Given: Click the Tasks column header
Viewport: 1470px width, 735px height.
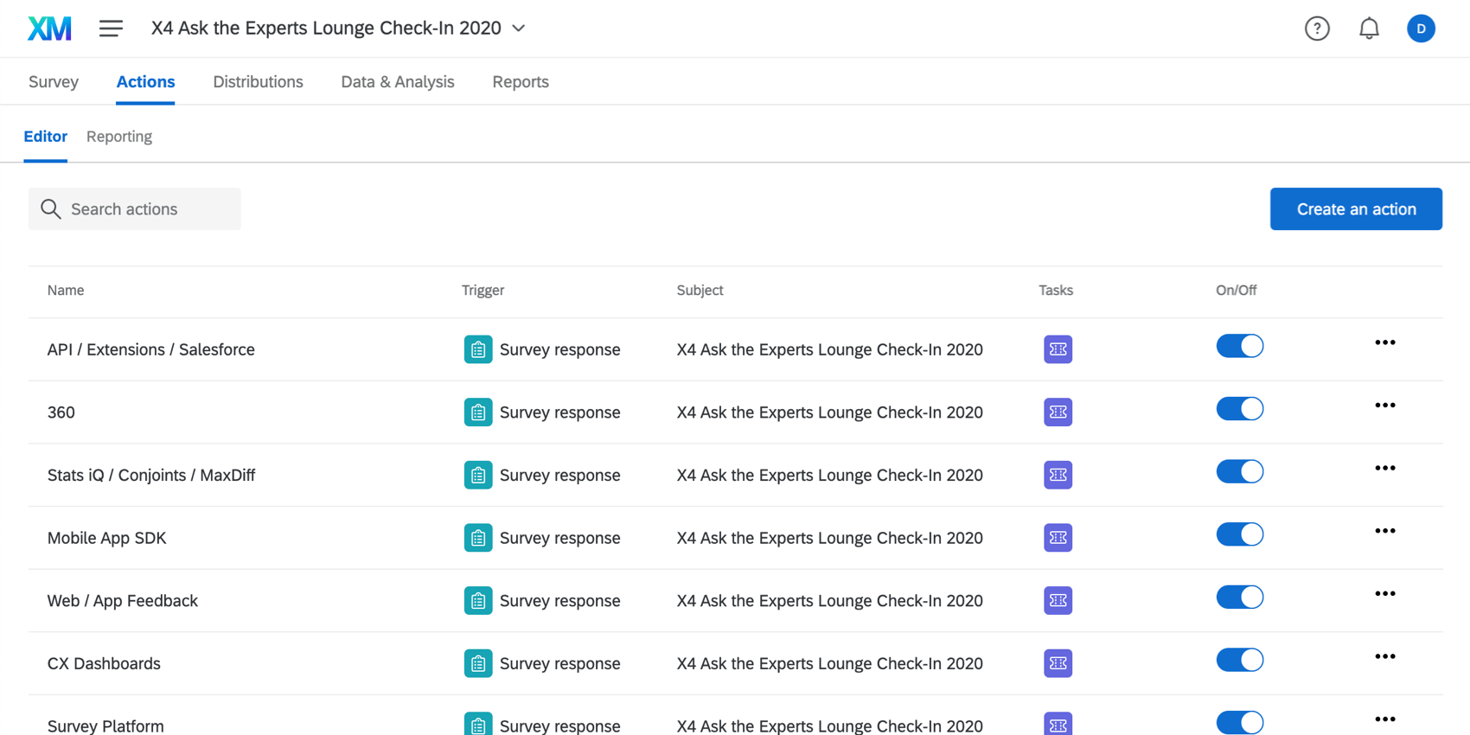Looking at the screenshot, I should [x=1056, y=291].
